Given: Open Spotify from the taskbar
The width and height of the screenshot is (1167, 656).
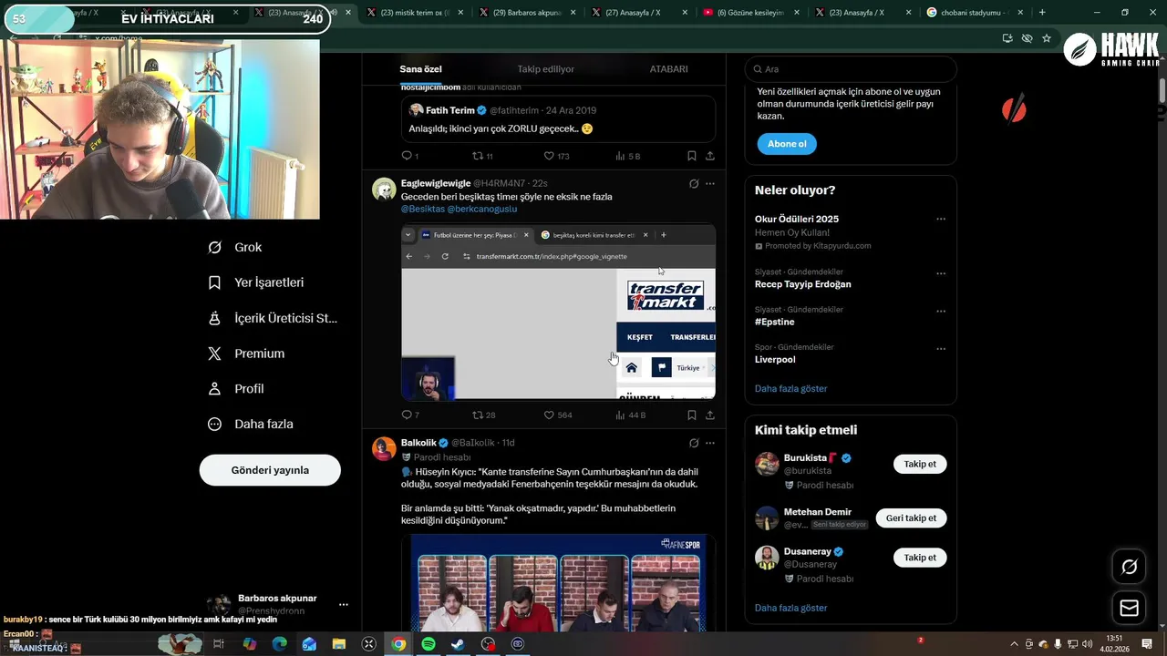Looking at the screenshot, I should coord(429,644).
